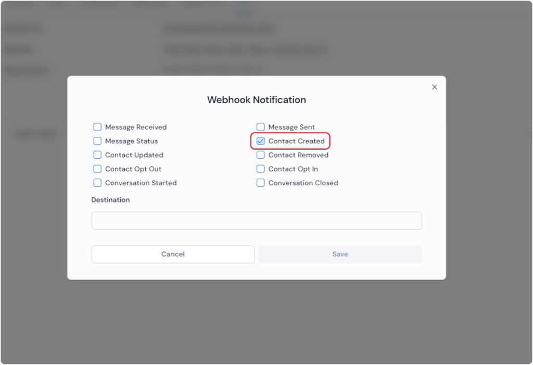Check the Message Status box
The height and width of the screenshot is (365, 533).
pos(97,141)
